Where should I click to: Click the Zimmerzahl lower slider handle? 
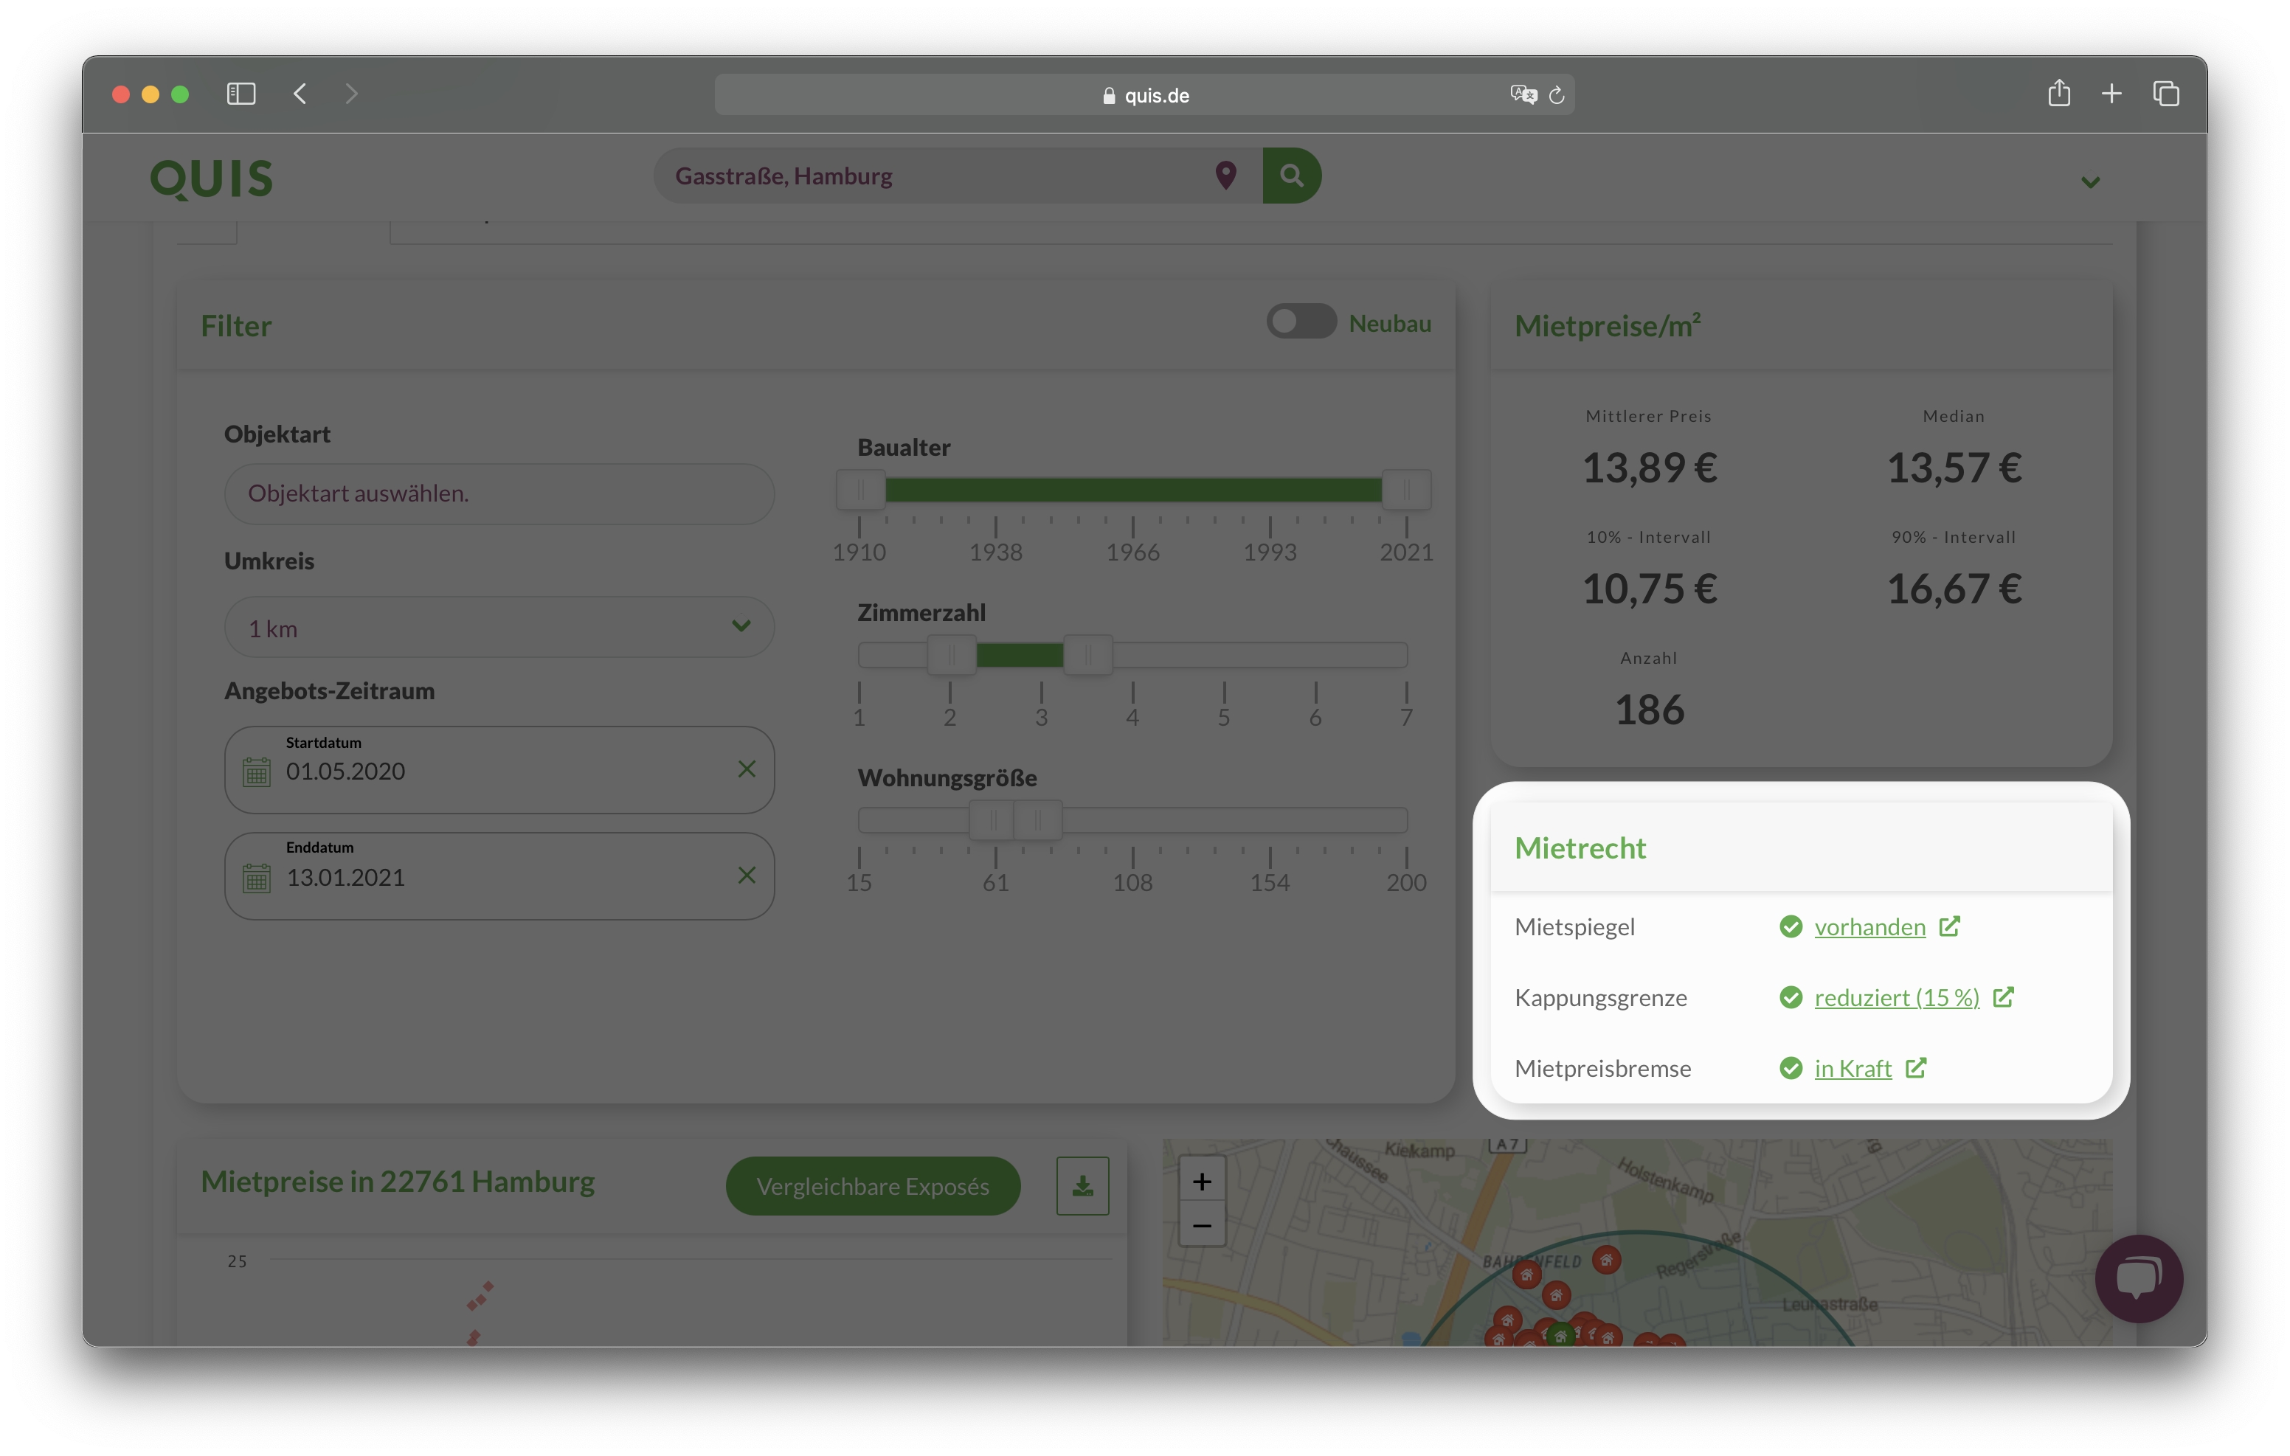951,654
